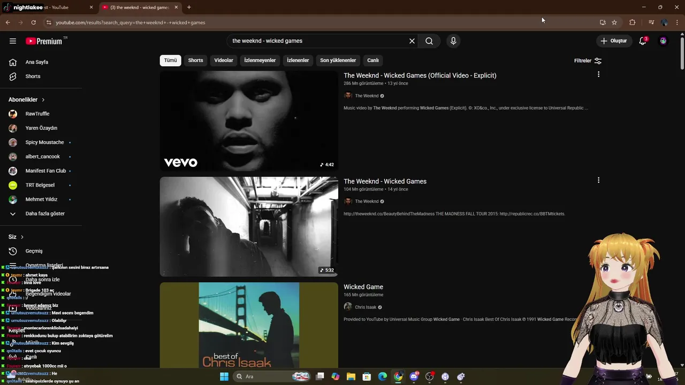Screen dimensions: 685x385
Task: Click the Geçmiş history icon
Action: point(13,251)
